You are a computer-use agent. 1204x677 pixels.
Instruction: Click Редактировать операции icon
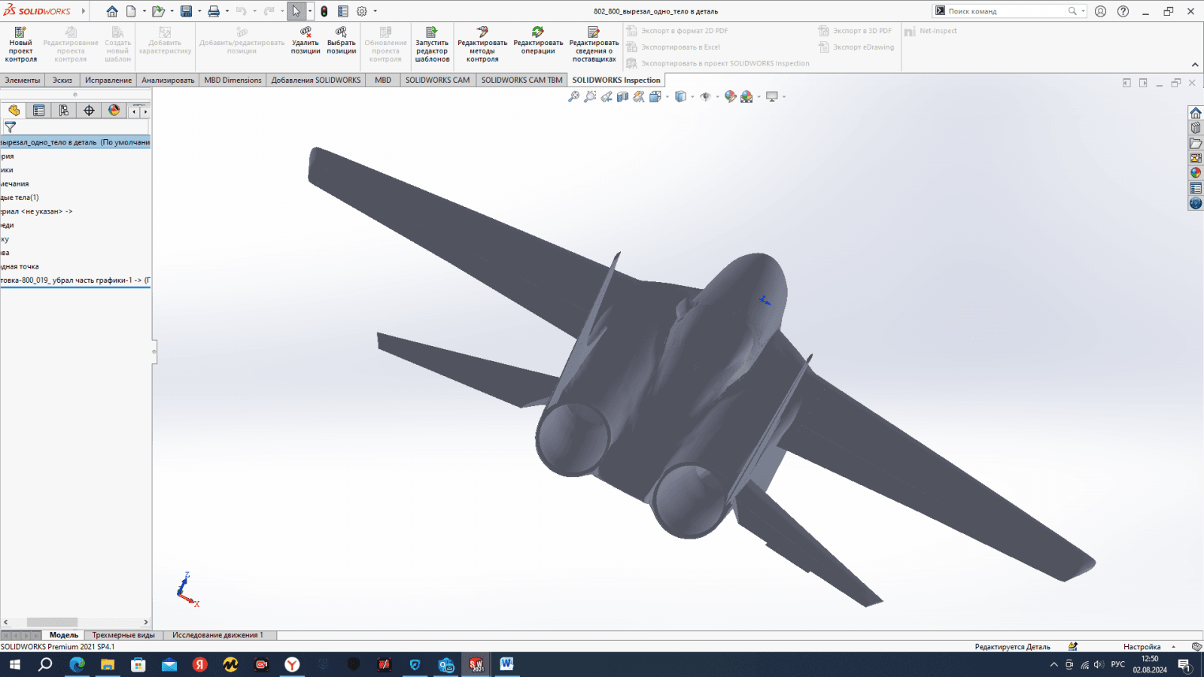click(538, 41)
